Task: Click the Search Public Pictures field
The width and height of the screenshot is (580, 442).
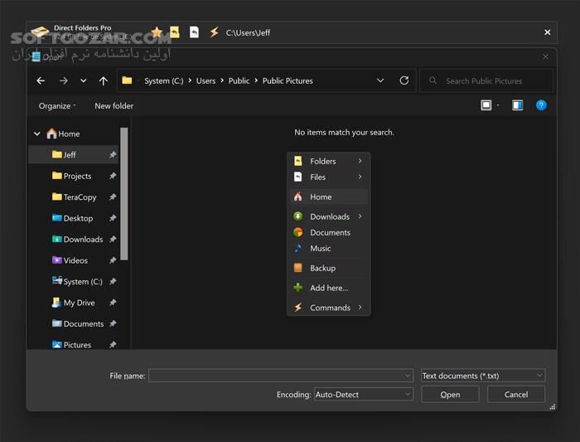Action: 487,80
